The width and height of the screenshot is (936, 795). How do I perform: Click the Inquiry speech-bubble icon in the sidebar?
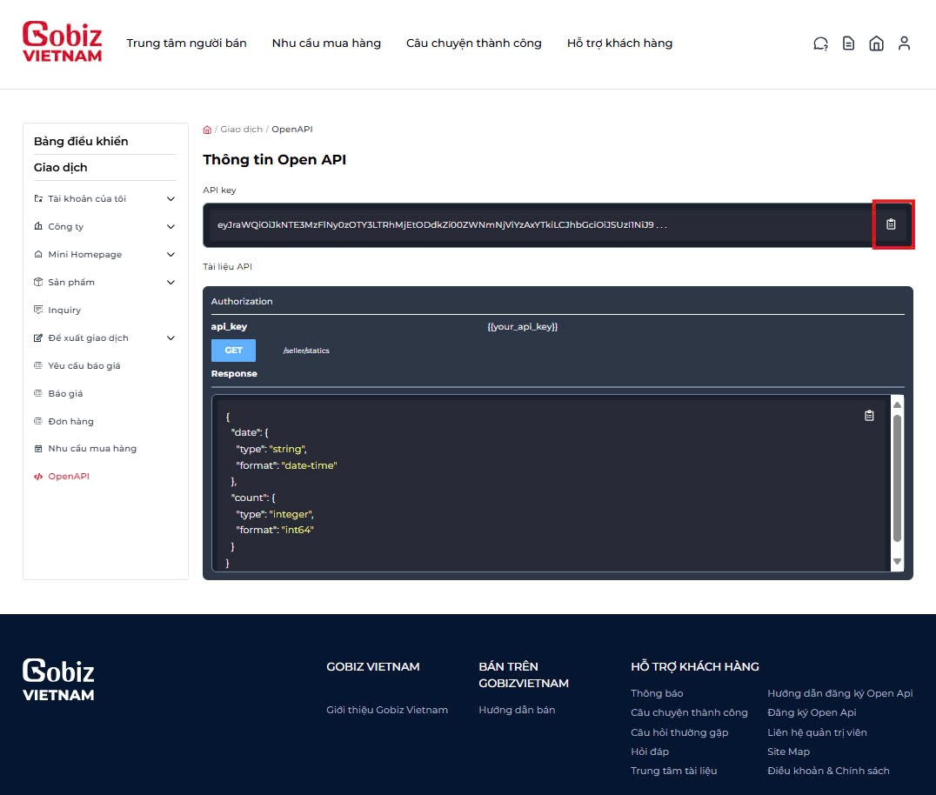click(37, 310)
